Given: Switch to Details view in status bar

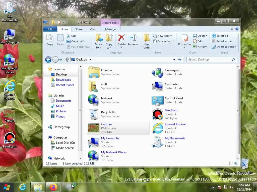Looking at the screenshot, I should click(230, 163).
